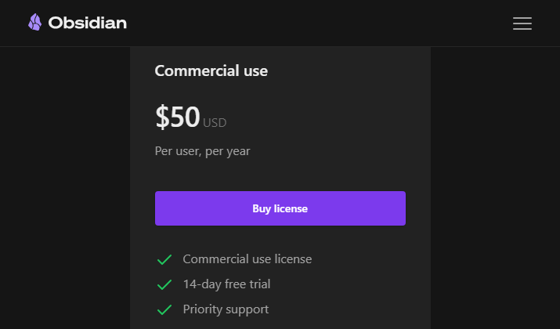Click the USD currency label
560x329 pixels.
[215, 122]
